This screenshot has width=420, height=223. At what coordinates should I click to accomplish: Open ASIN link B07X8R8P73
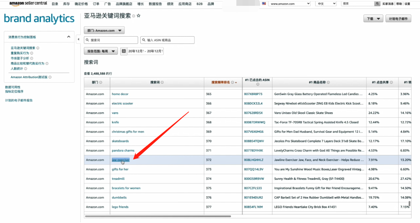[x=253, y=94]
